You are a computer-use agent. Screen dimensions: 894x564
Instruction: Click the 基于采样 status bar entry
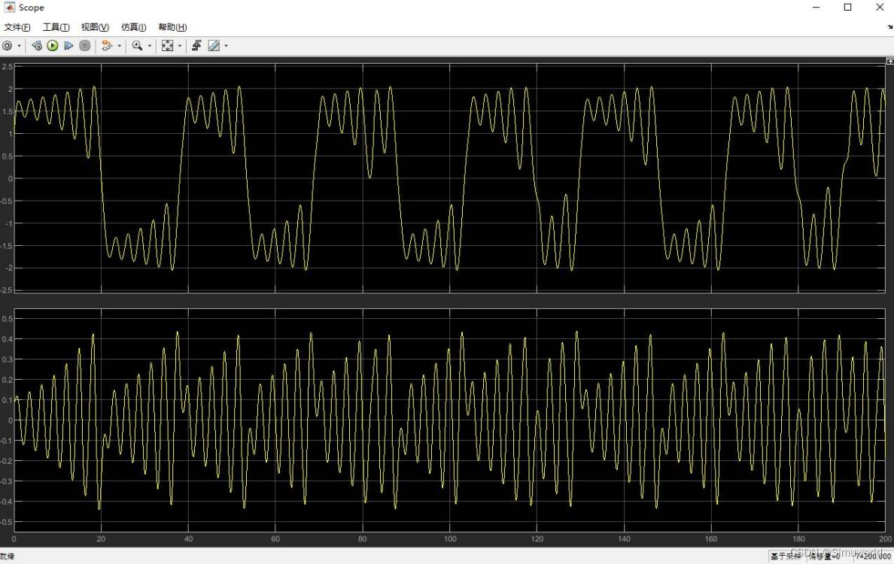click(x=786, y=556)
